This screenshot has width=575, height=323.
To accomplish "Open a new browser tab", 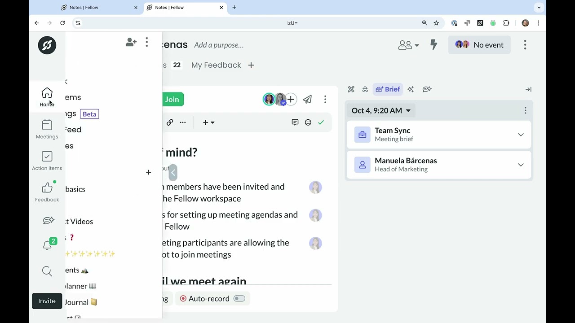I will [x=234, y=7].
